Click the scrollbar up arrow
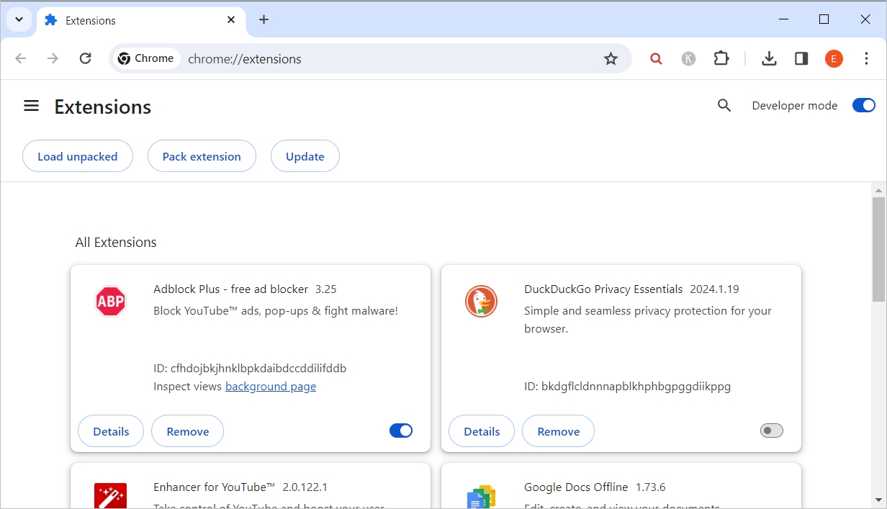This screenshot has height=509, width=887. pos(879,191)
